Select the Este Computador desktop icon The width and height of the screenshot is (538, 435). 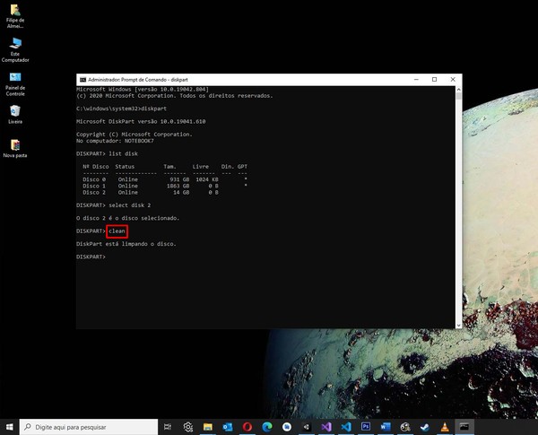click(14, 46)
